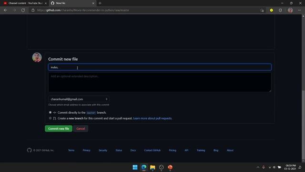Open the Pricing footer link
Screen dimensions: 305x172
click(173, 150)
